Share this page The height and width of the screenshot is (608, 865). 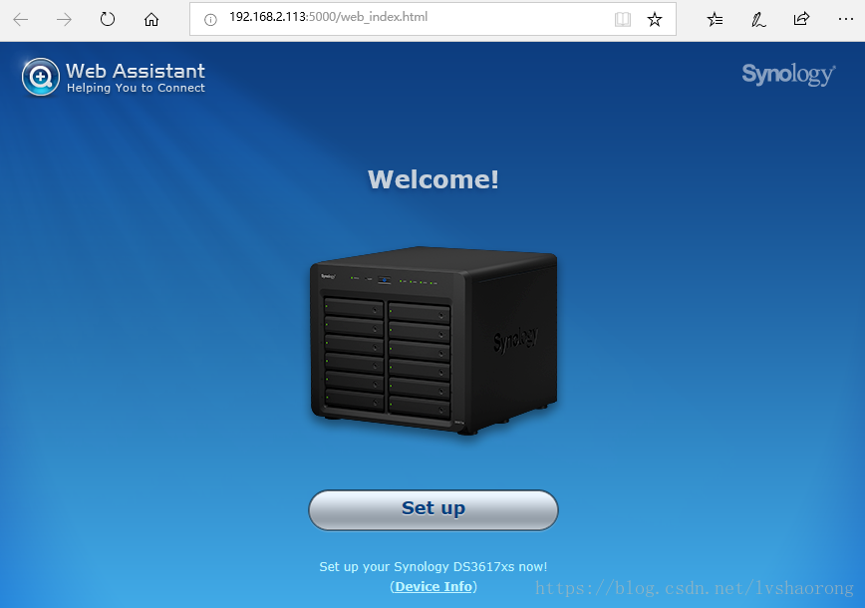pos(801,19)
